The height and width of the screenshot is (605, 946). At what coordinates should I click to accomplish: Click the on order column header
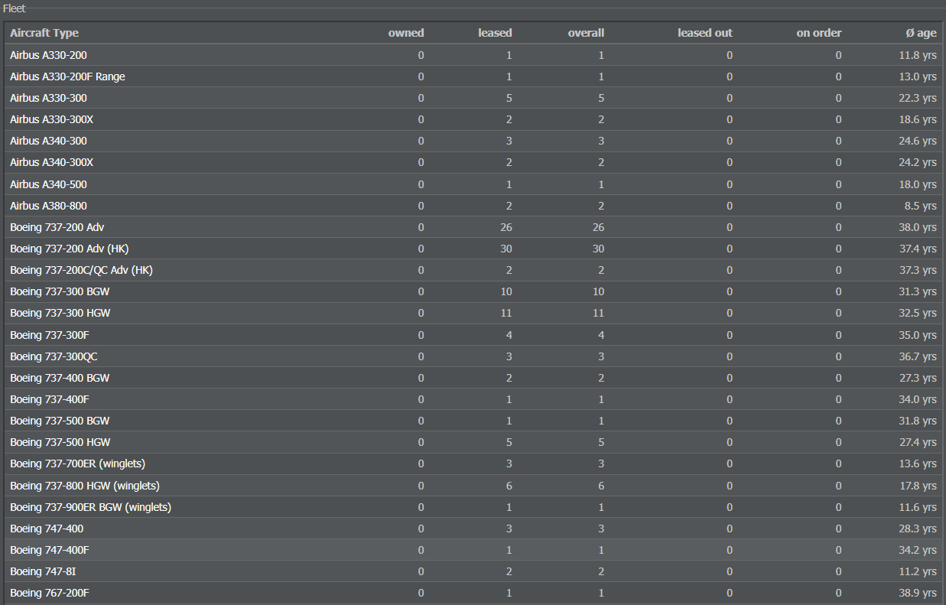819,33
